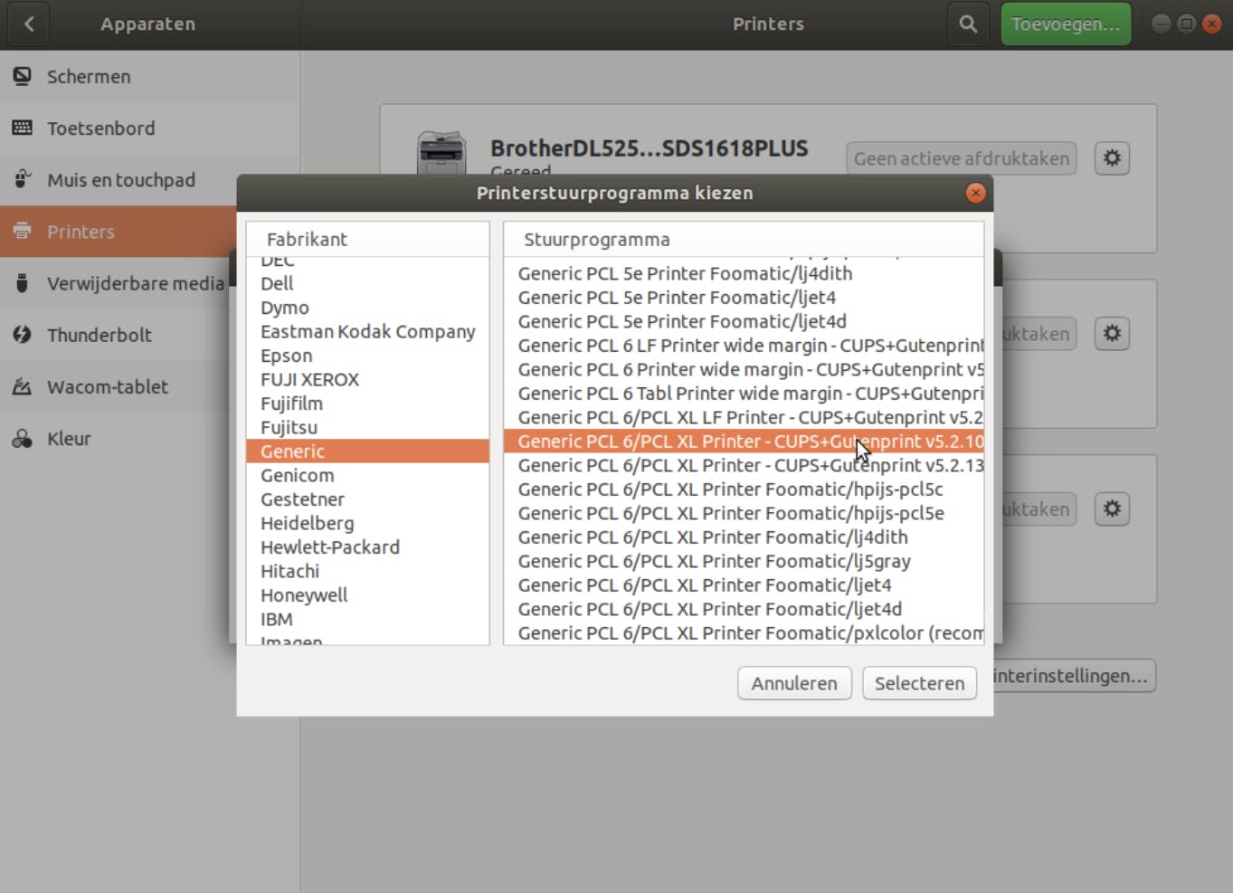
Task: Click the Fabrikant column header
Action: (x=367, y=240)
